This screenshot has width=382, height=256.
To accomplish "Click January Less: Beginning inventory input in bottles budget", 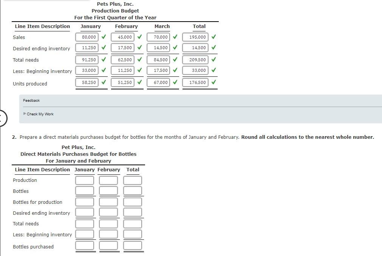I will (x=85, y=234).
